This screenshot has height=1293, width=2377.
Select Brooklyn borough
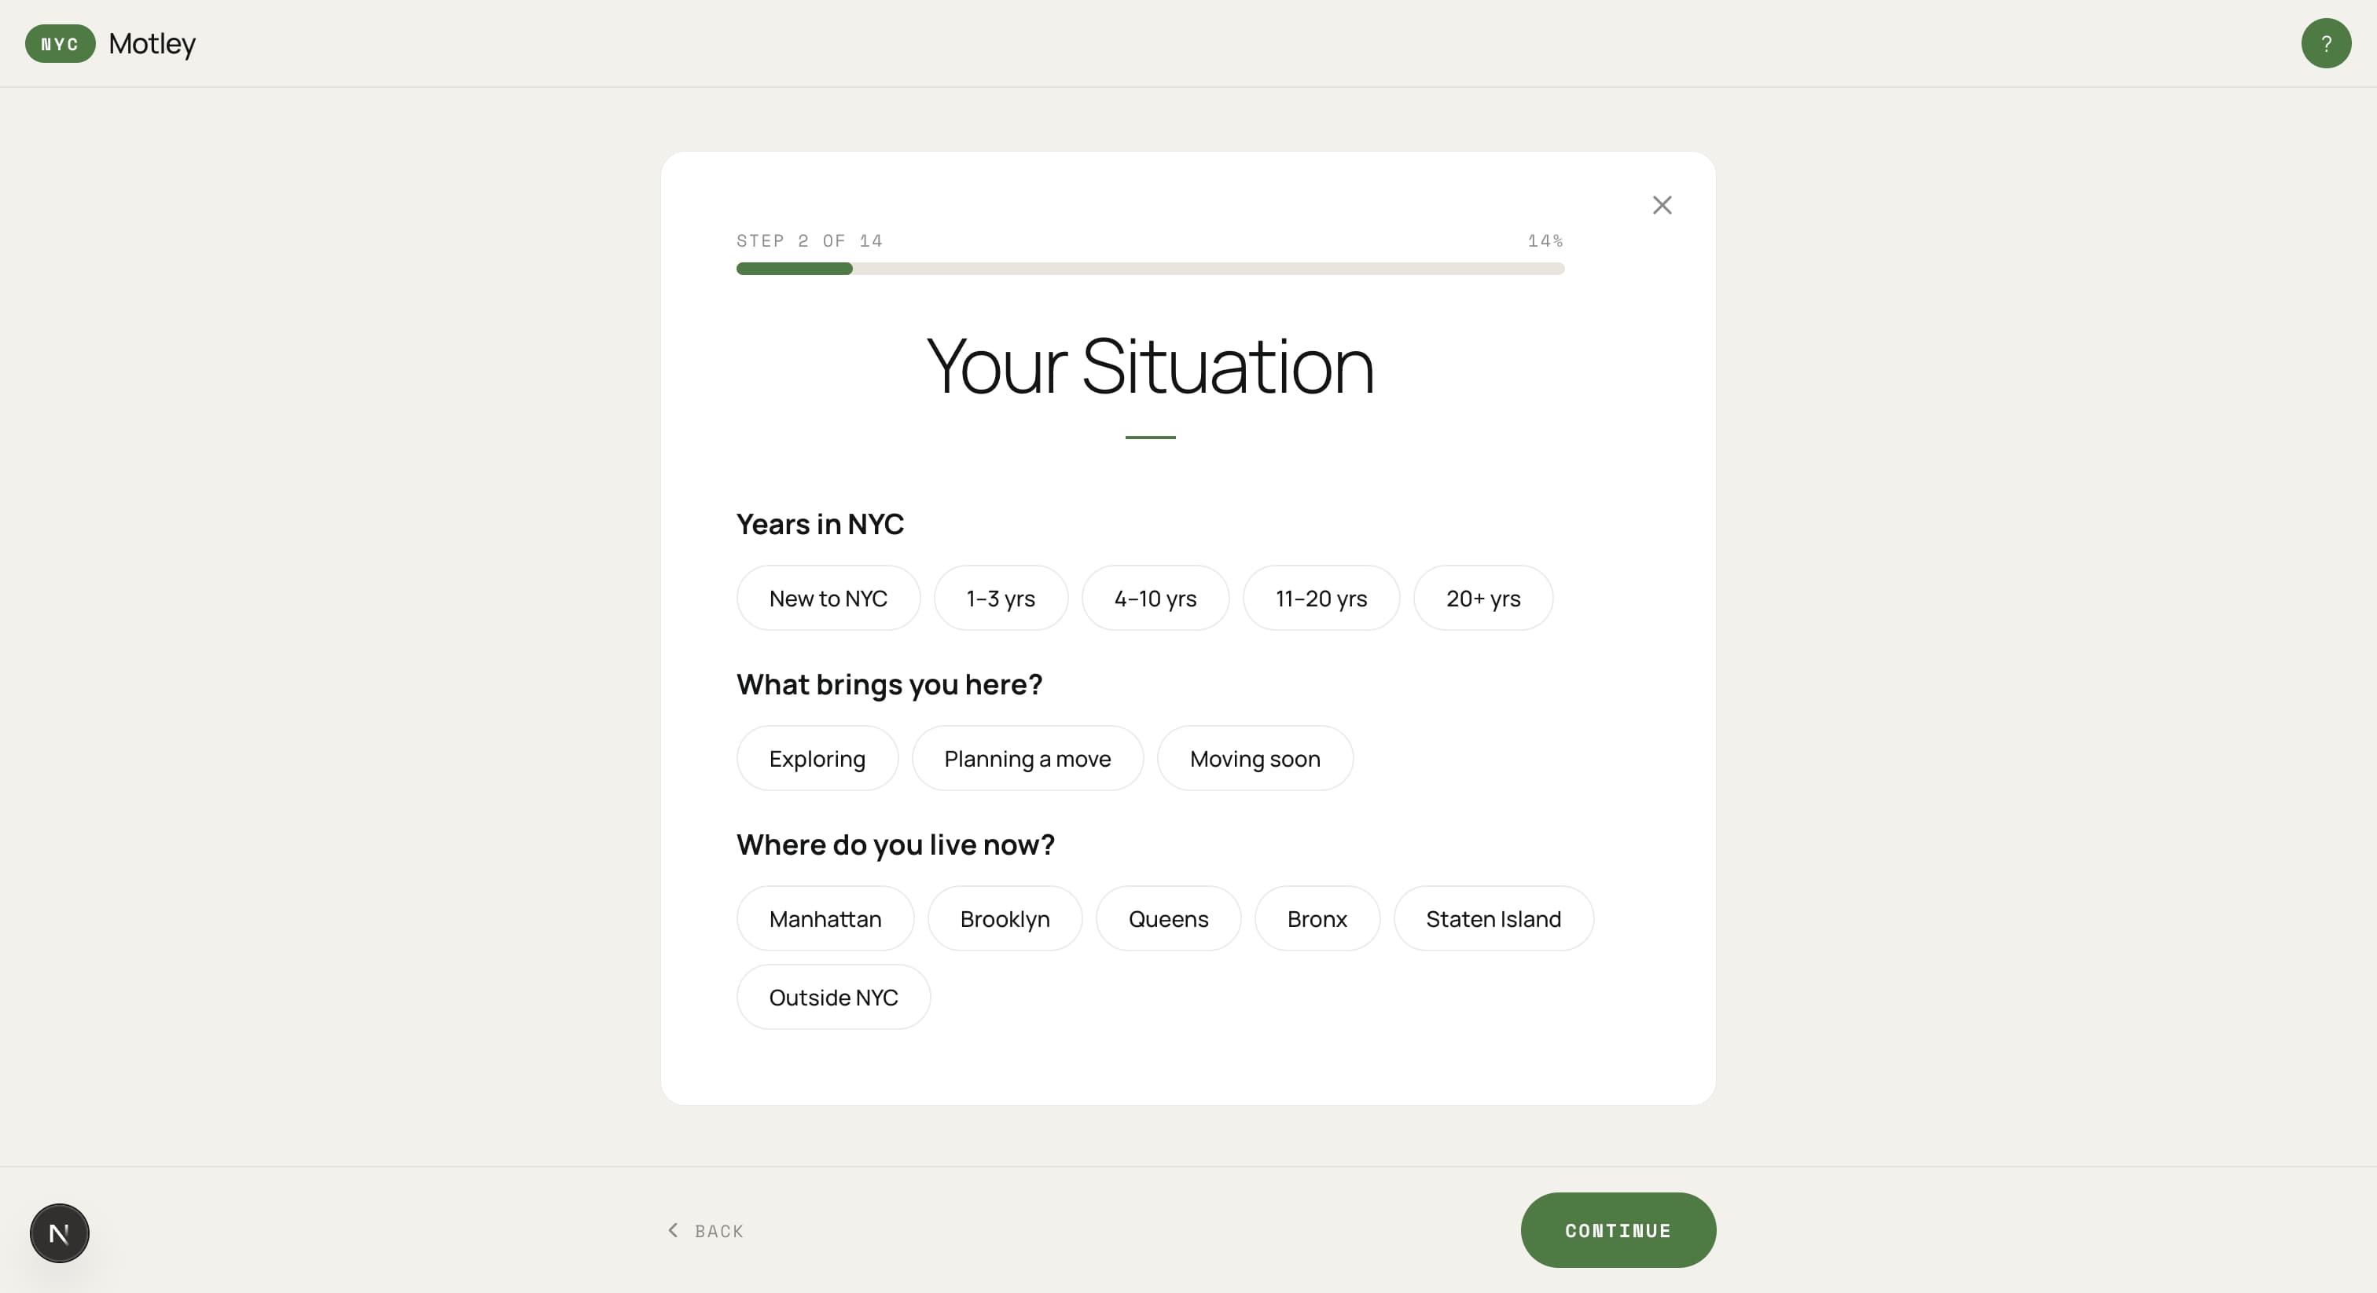(x=1005, y=920)
